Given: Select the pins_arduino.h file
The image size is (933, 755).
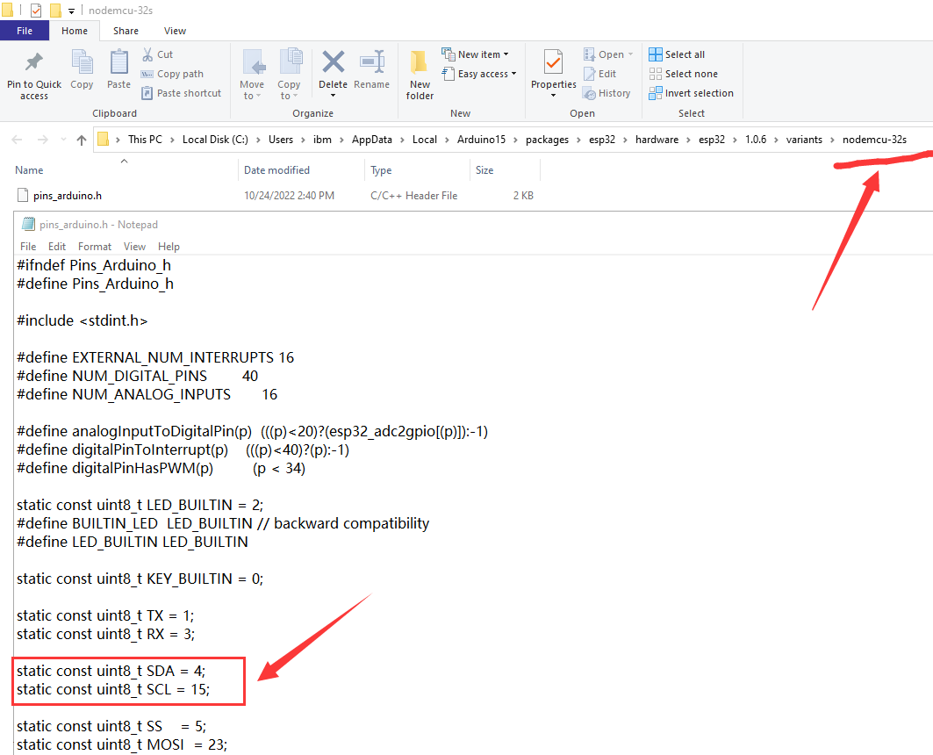Looking at the screenshot, I should coord(67,196).
